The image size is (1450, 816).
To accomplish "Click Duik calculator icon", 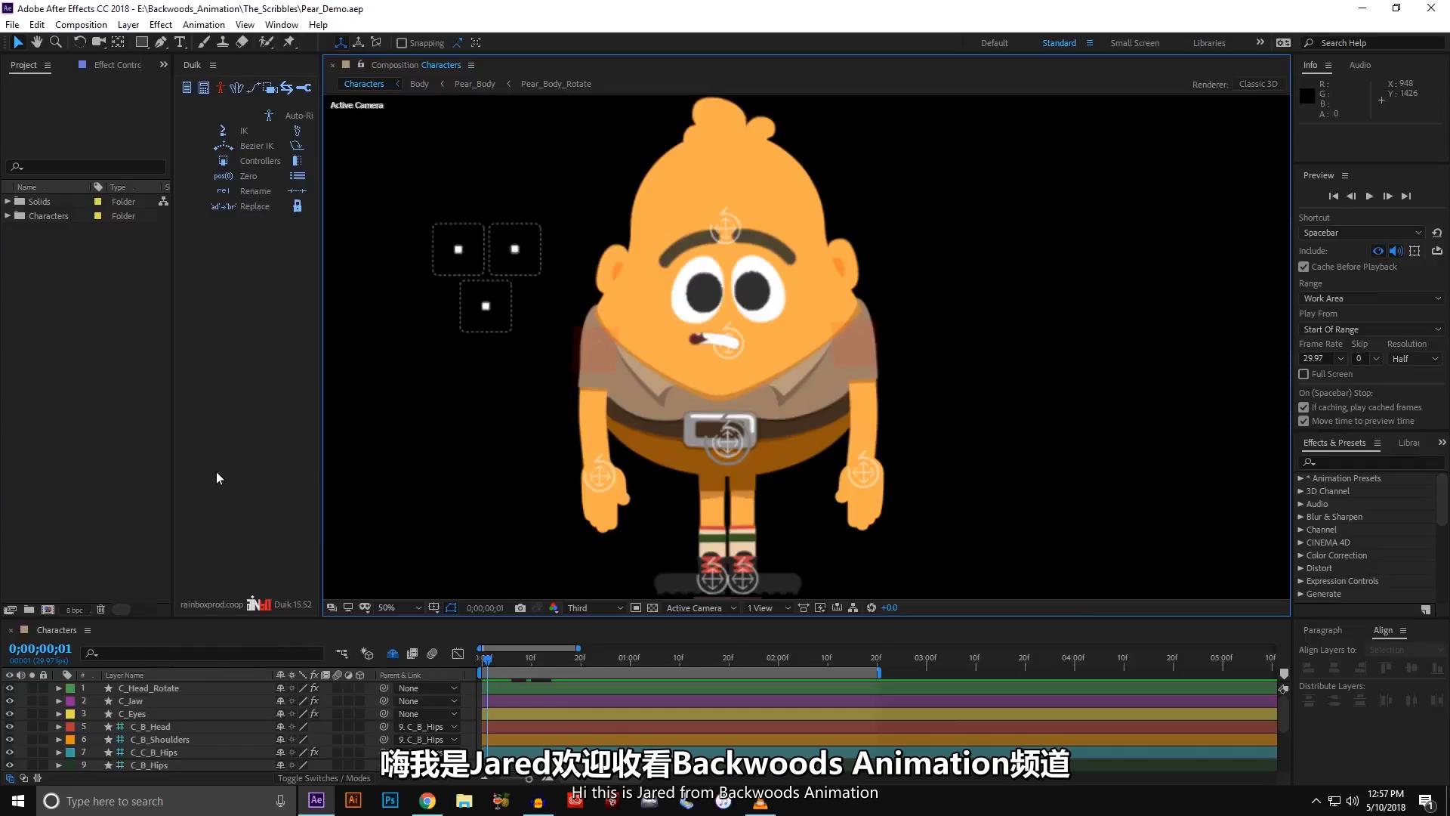I will point(204,88).
